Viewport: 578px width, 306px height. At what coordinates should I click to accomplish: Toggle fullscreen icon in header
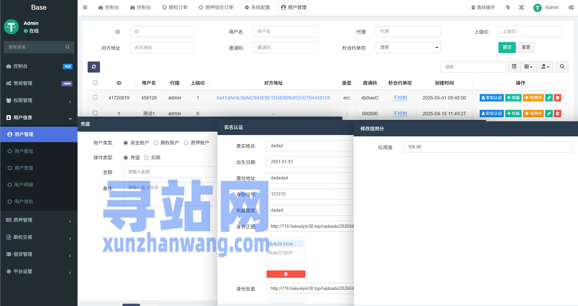coord(521,7)
